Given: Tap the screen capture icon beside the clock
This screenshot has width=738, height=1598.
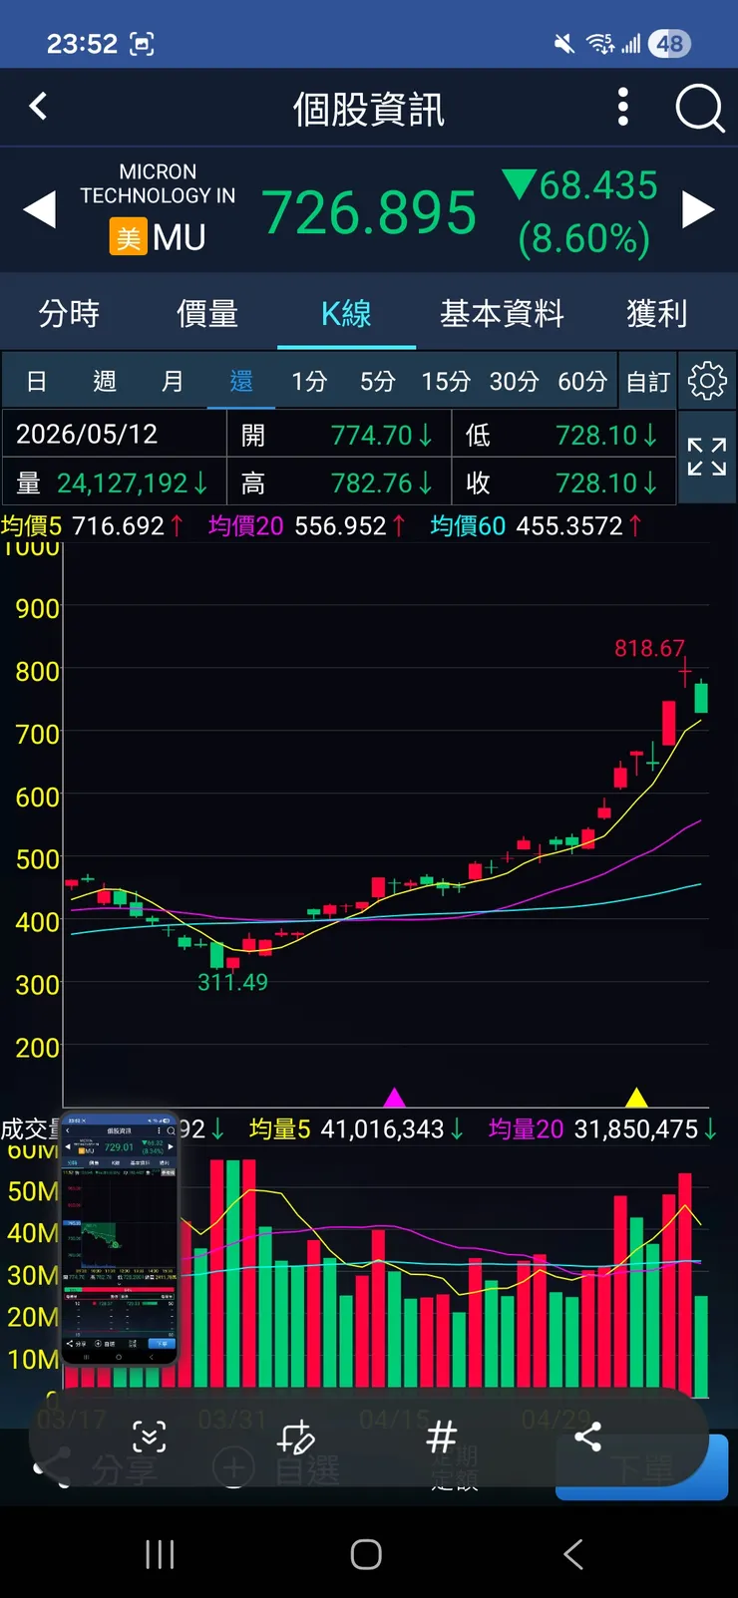Looking at the screenshot, I should [143, 44].
